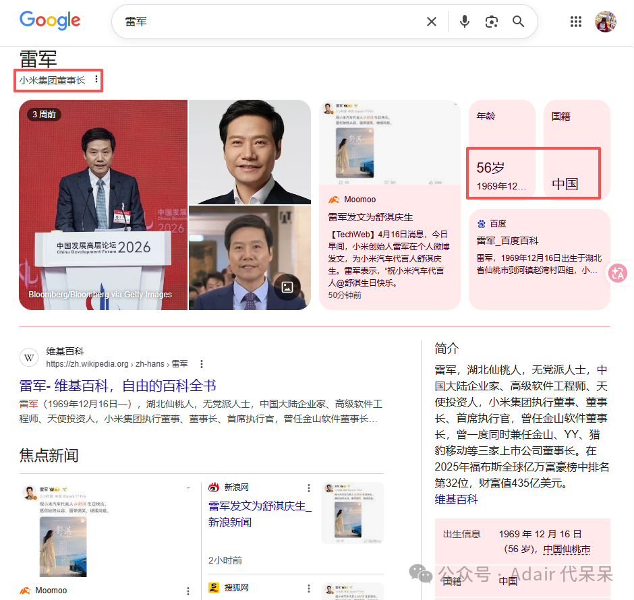This screenshot has height=600, width=634.
Task: Click the zh.wikipedia.org URL breadcrumb
Action: (117, 364)
